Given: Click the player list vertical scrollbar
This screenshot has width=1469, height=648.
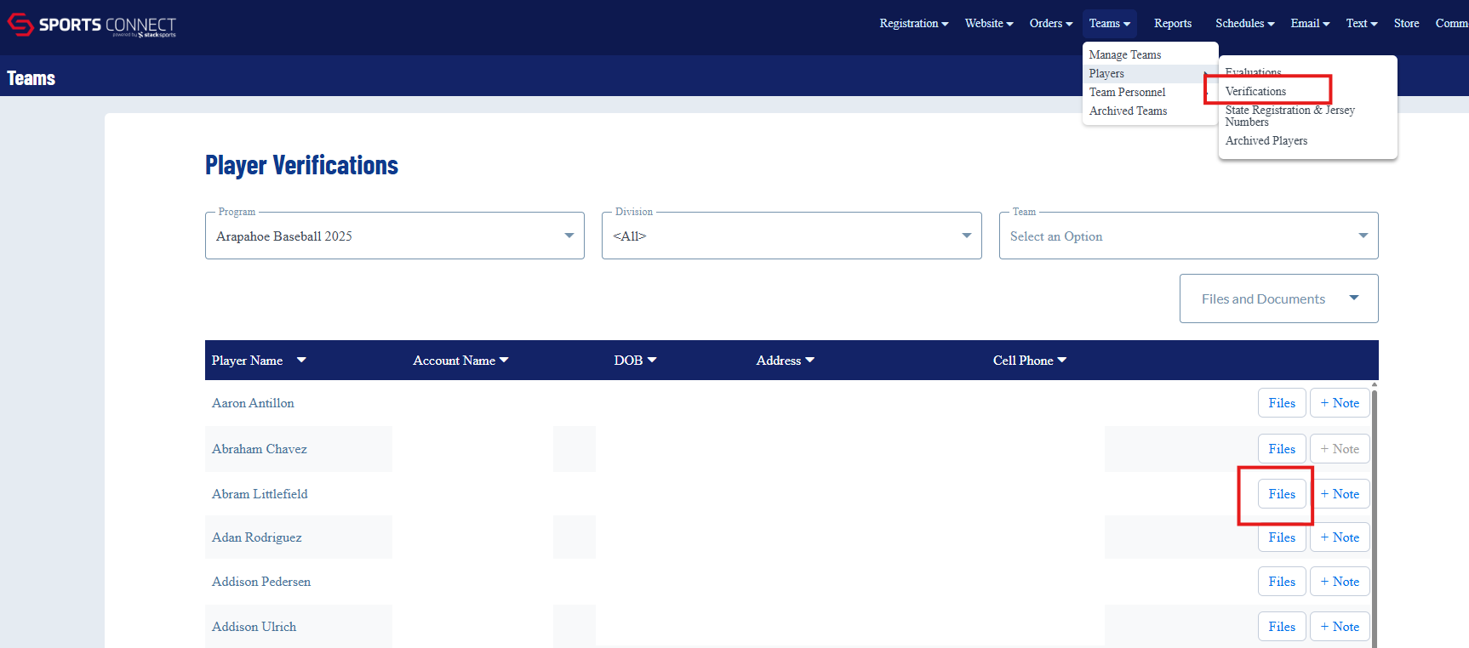Looking at the screenshot, I should [1374, 514].
